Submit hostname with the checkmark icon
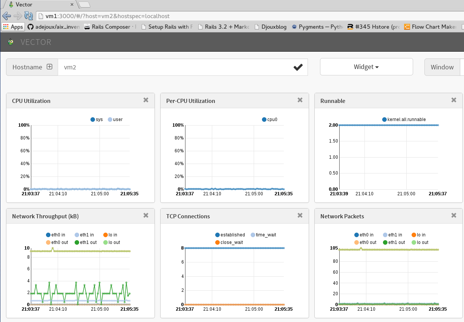 point(298,67)
